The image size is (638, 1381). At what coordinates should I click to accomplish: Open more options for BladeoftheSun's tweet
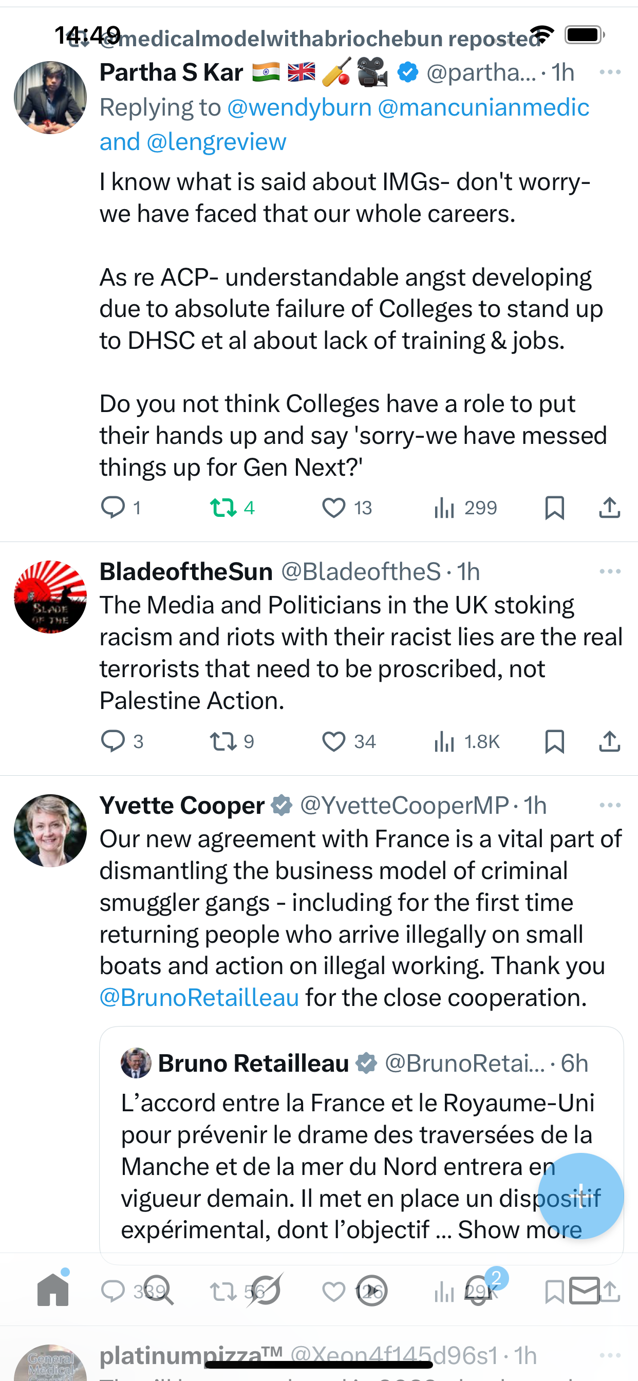[x=610, y=571]
